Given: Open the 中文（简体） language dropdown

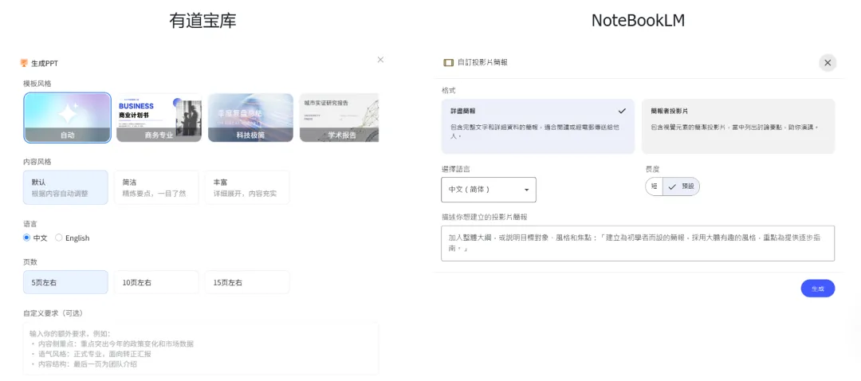Looking at the screenshot, I should click(489, 190).
